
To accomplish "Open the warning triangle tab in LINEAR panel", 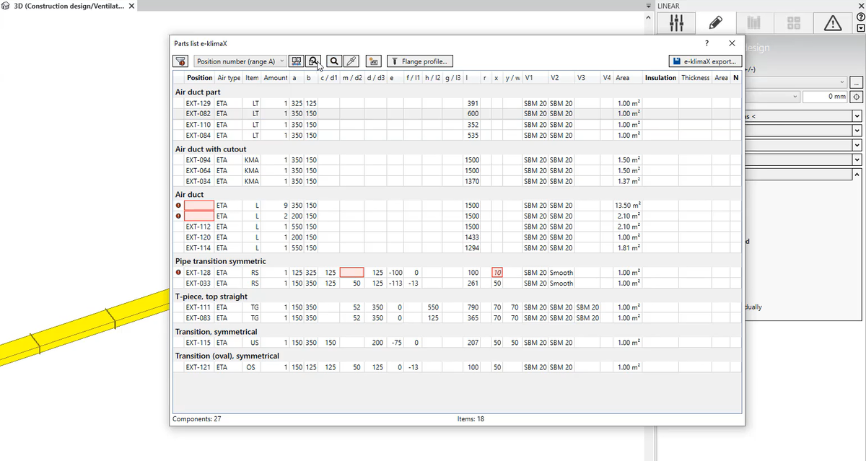I will coord(832,23).
